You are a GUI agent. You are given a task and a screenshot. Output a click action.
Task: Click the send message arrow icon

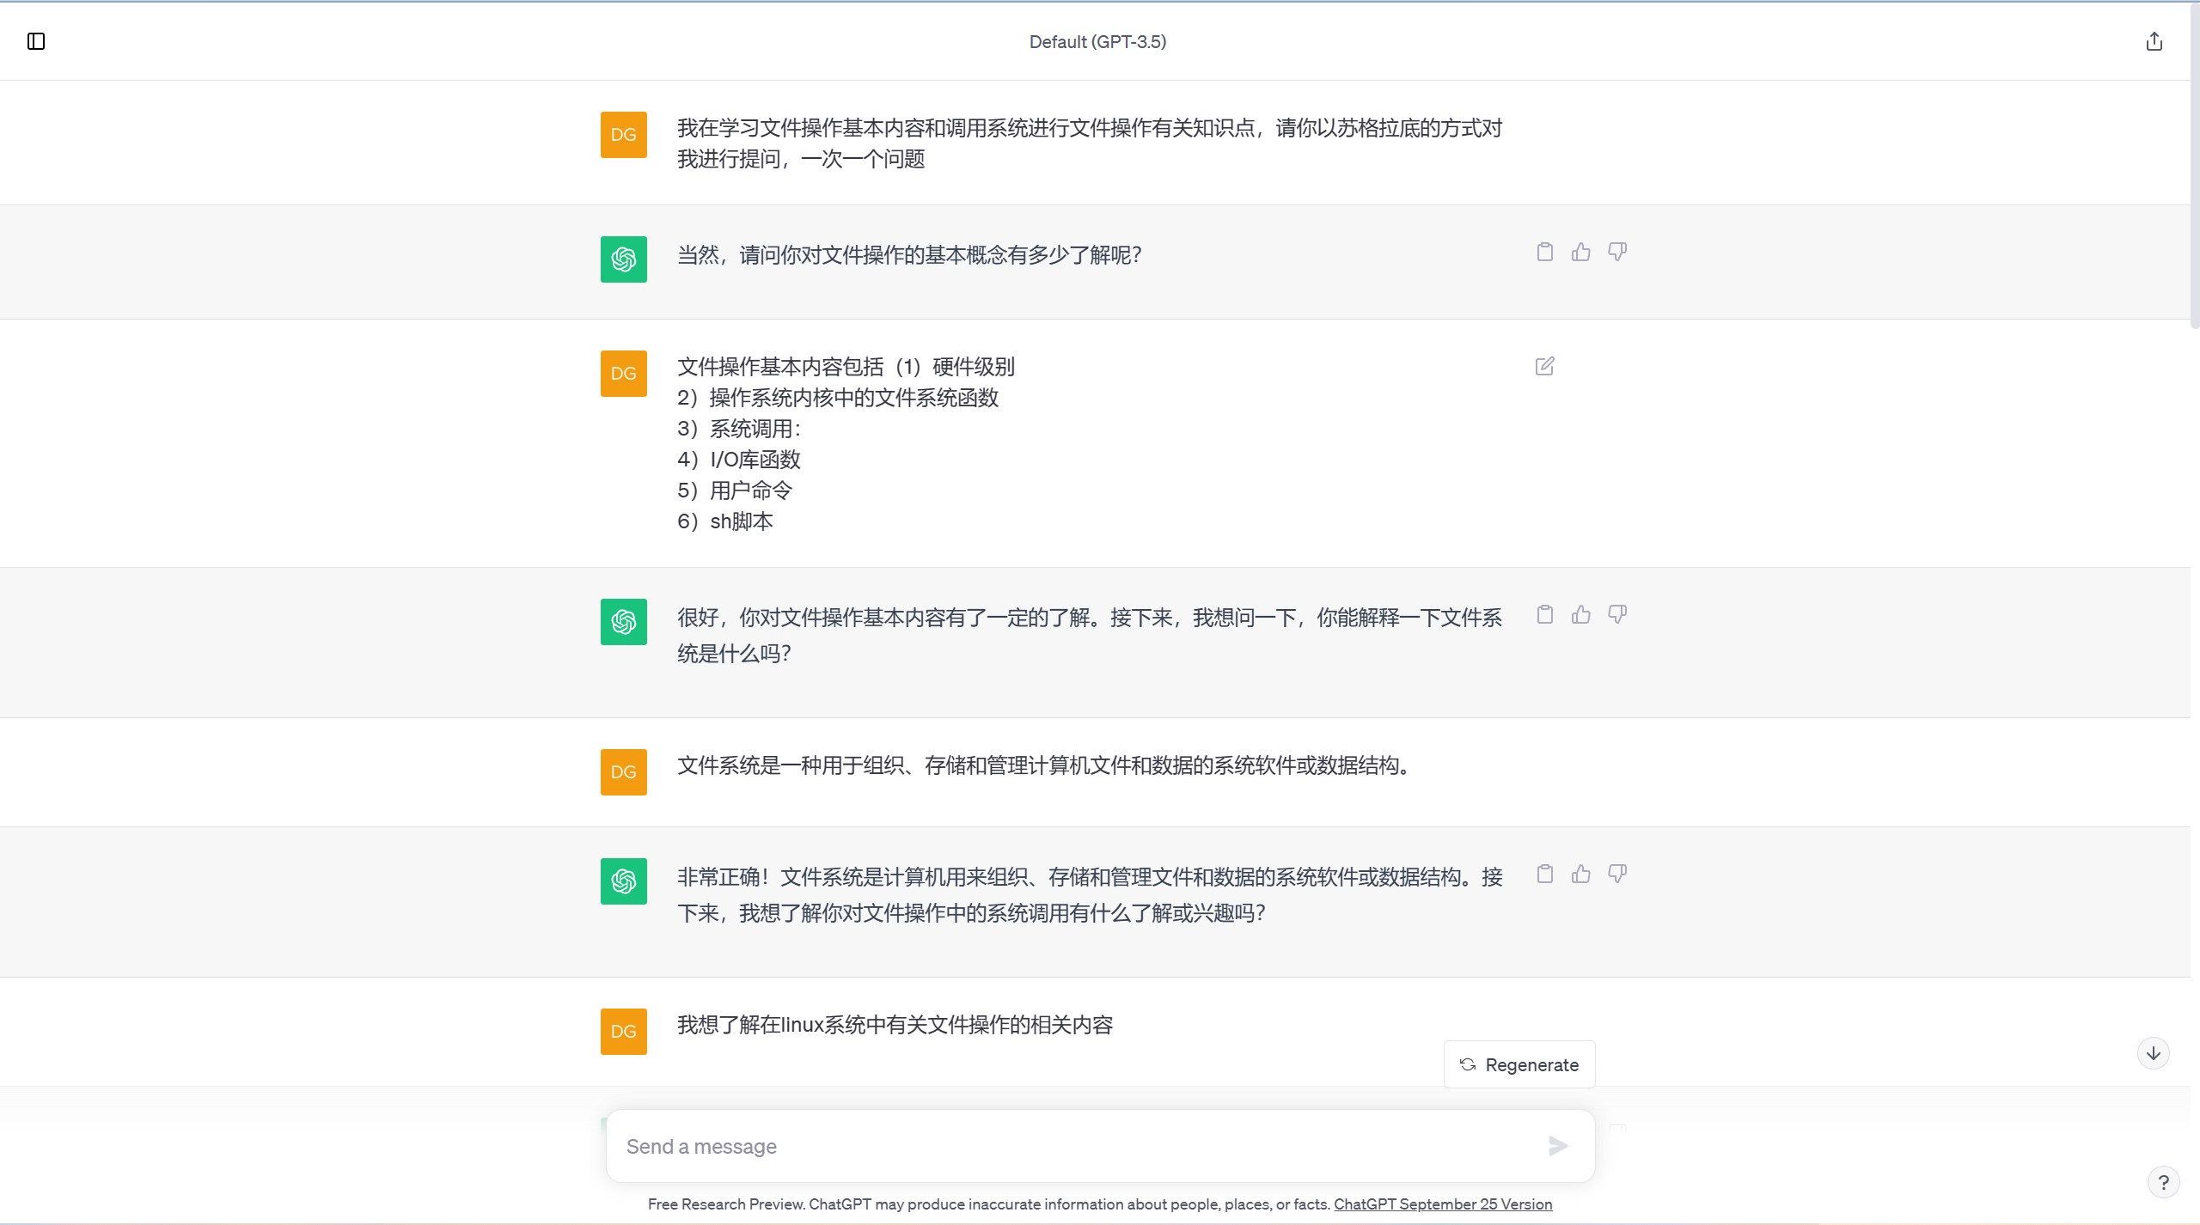tap(1558, 1146)
